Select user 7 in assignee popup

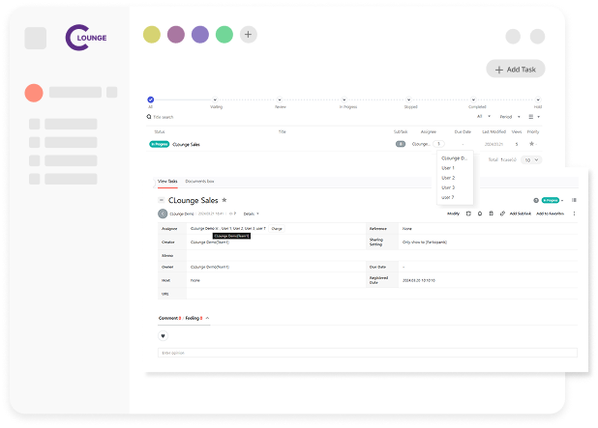(448, 197)
